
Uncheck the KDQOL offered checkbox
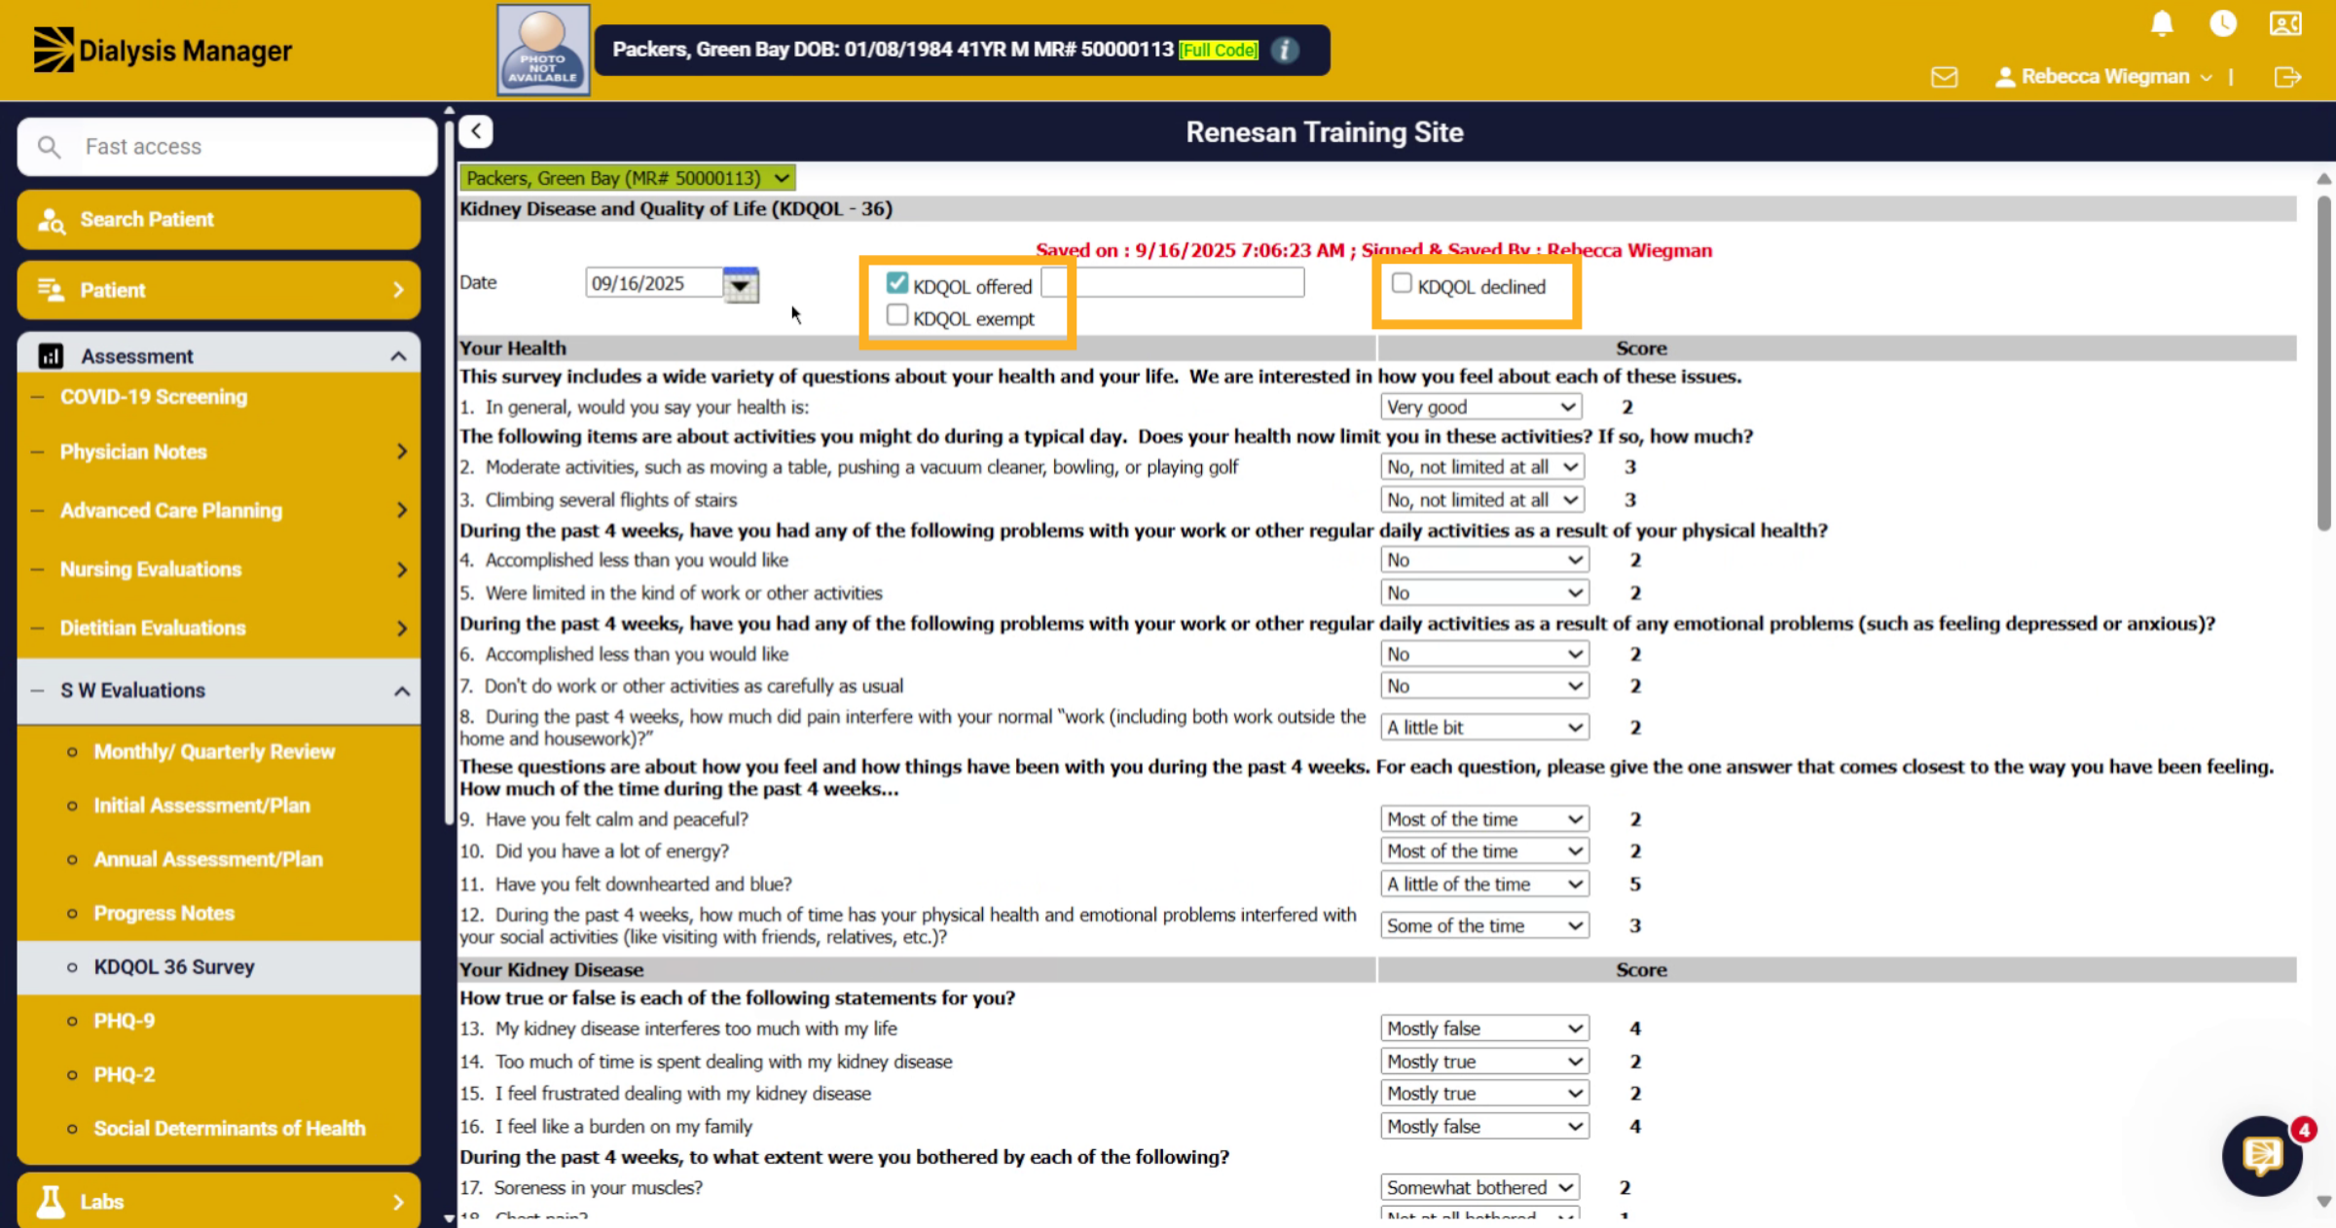pyautogui.click(x=896, y=283)
